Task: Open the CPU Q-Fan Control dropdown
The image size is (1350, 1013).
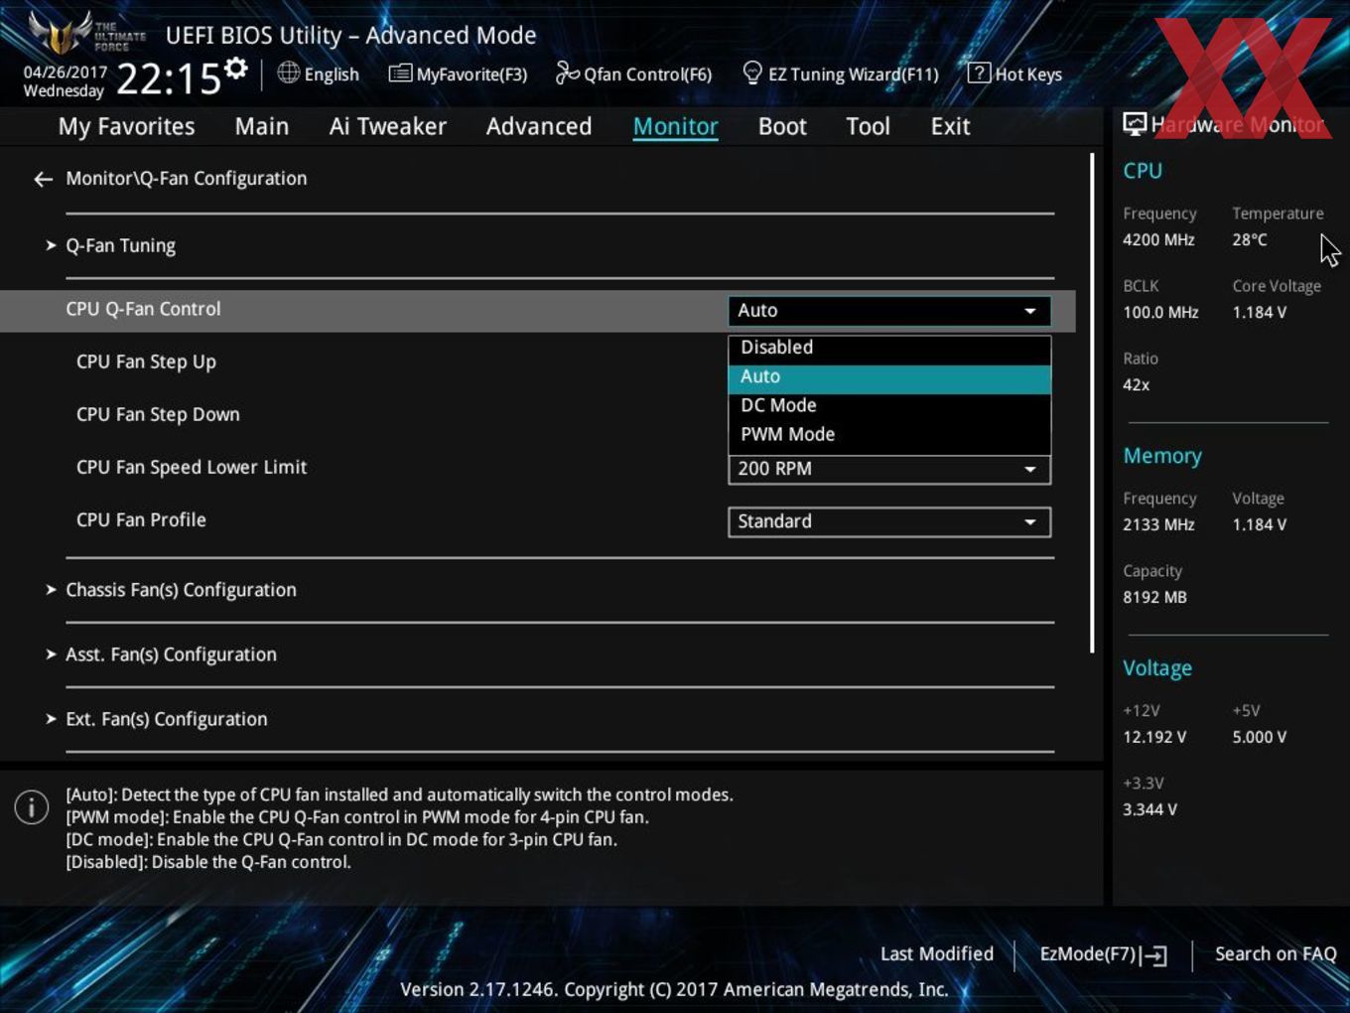Action: [x=889, y=311]
